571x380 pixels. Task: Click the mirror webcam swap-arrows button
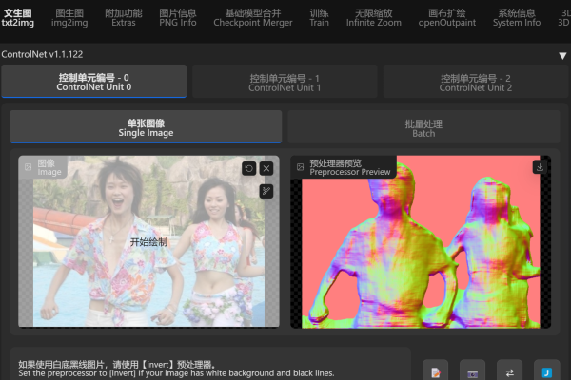[x=509, y=371]
